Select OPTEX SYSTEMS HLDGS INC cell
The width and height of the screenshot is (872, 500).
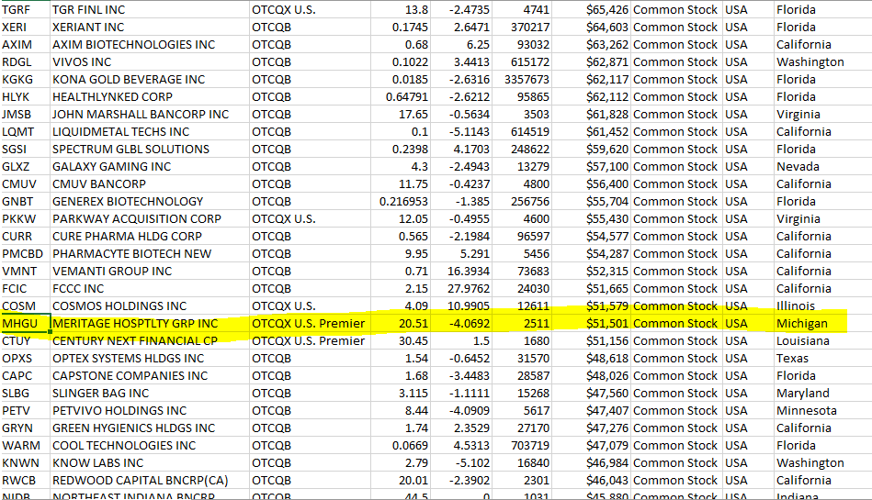point(150,359)
